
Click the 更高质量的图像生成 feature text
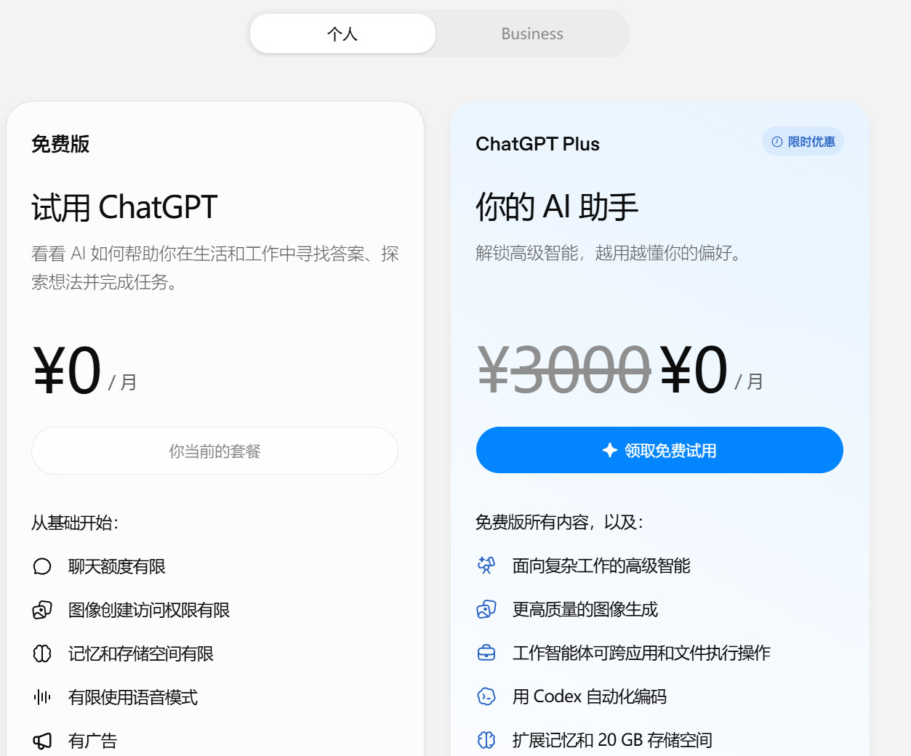585,609
